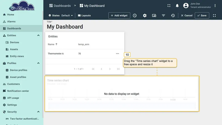The image size is (222, 125).
Task: Open Layouts manager
Action: [84, 16]
